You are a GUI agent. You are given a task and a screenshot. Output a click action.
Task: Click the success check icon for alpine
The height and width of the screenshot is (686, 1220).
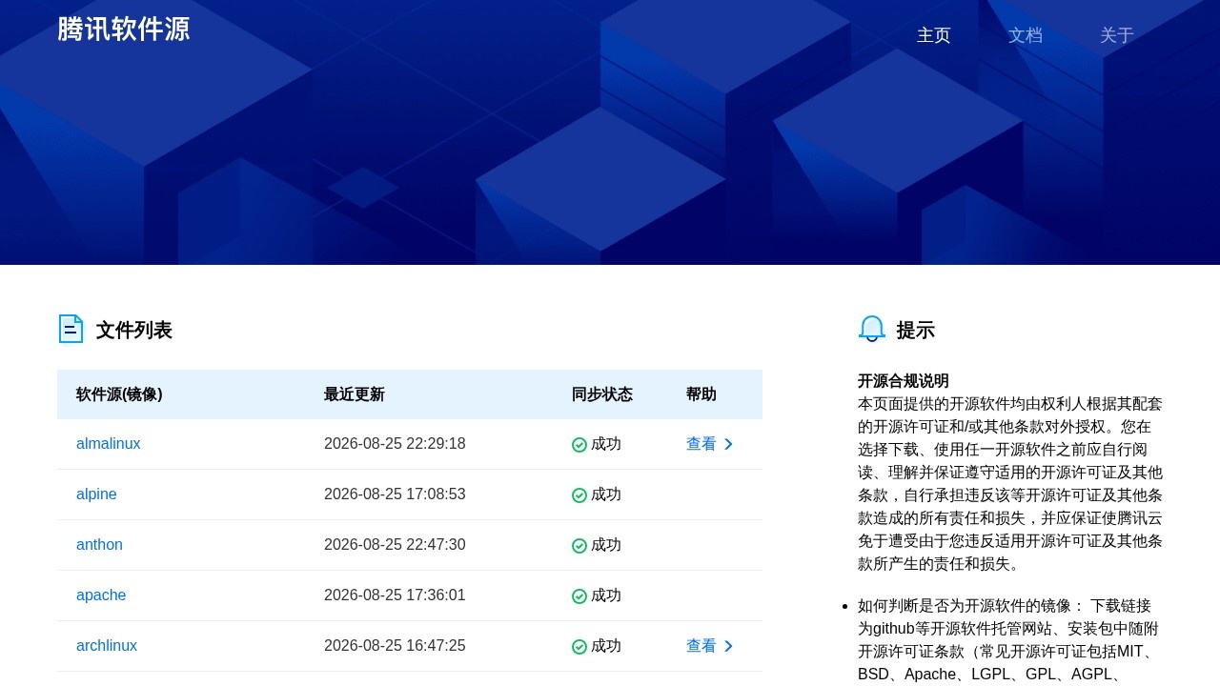pos(579,495)
